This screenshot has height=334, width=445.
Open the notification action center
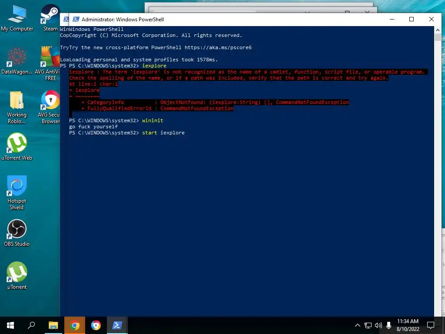pyautogui.click(x=431, y=325)
